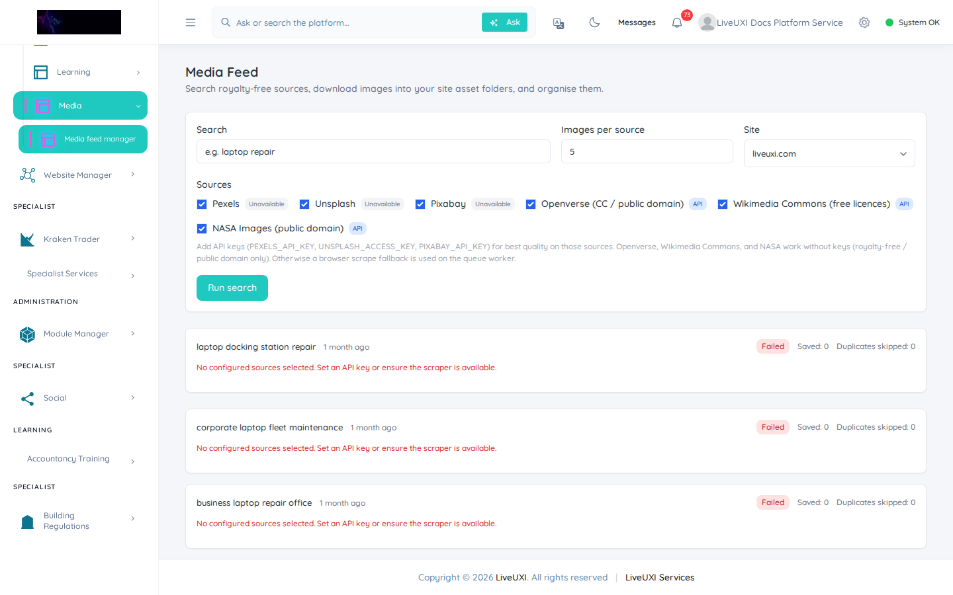Expand the Learning submenu chevron

click(x=138, y=73)
